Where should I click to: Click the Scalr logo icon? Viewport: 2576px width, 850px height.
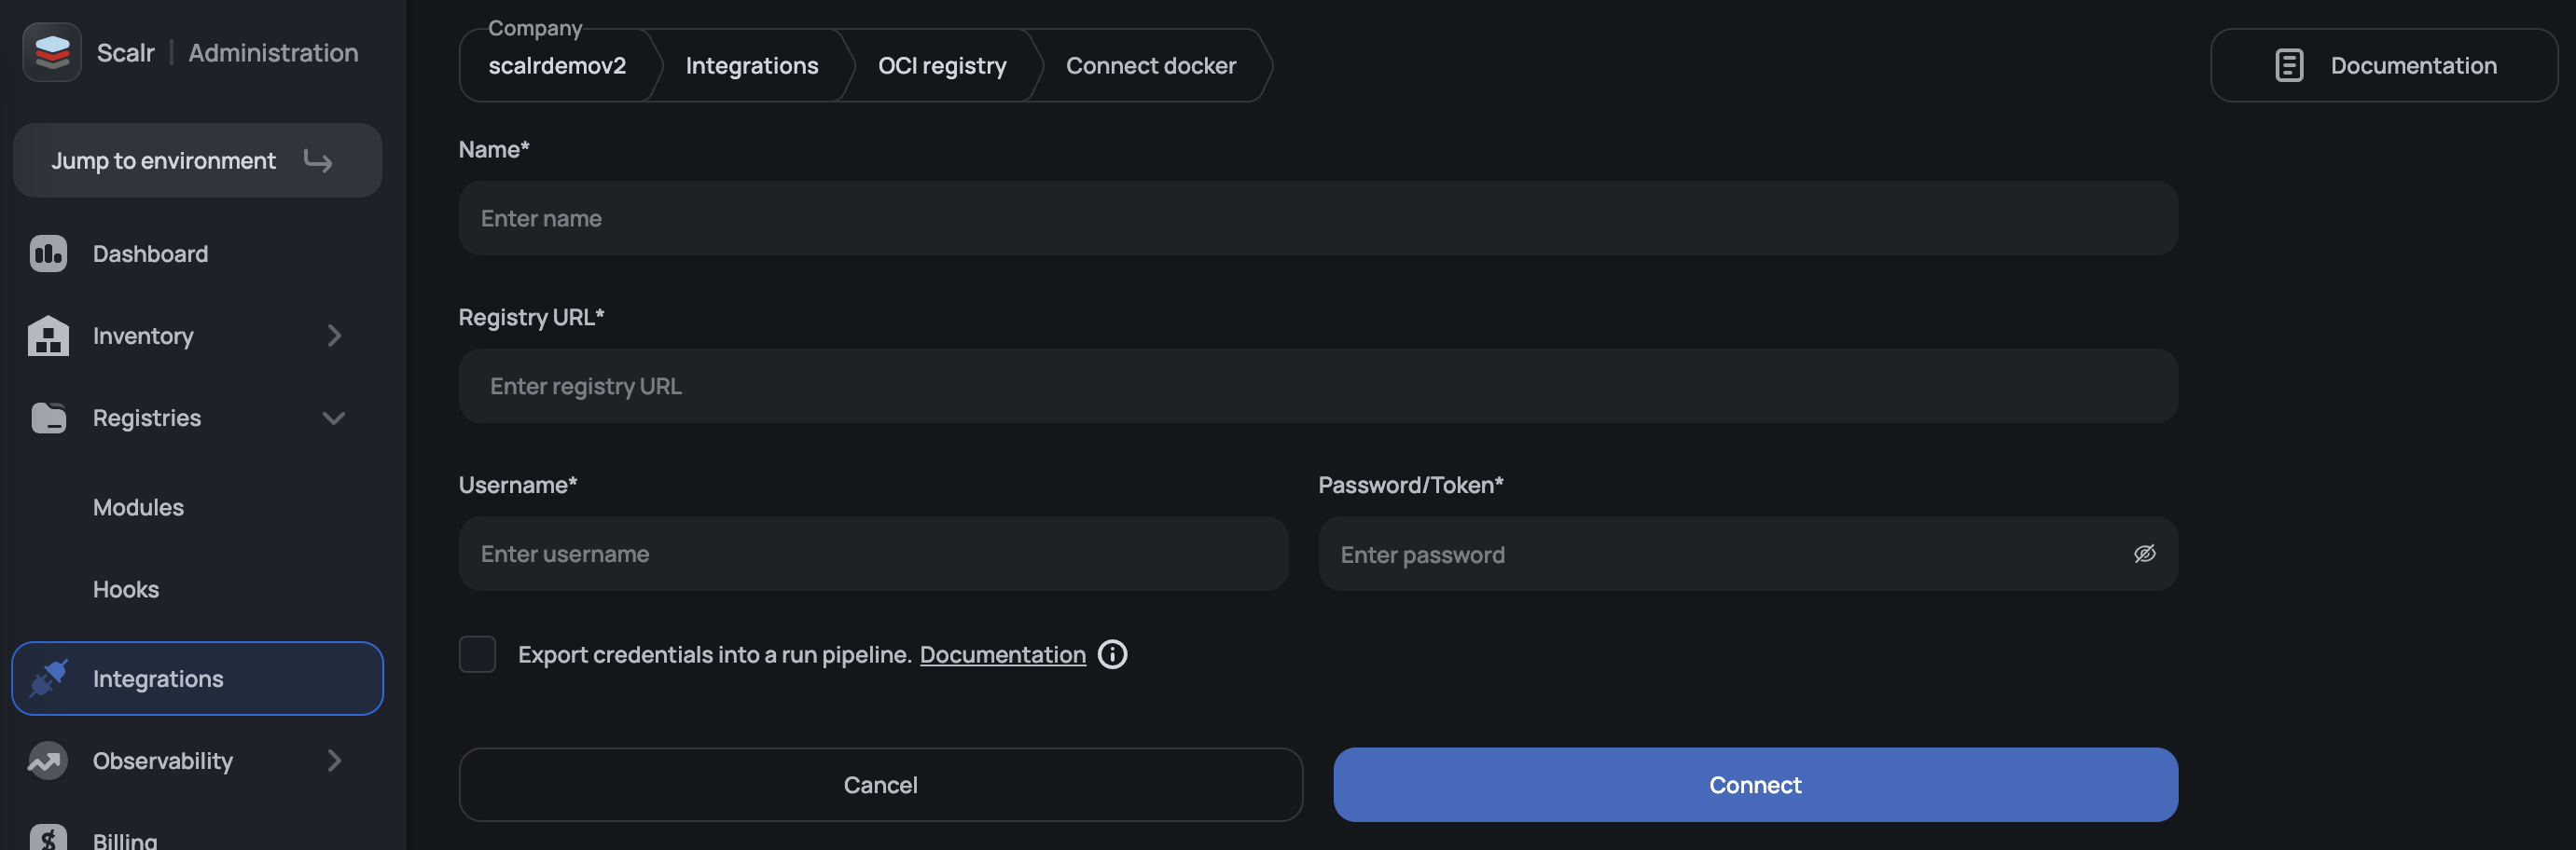(52, 52)
